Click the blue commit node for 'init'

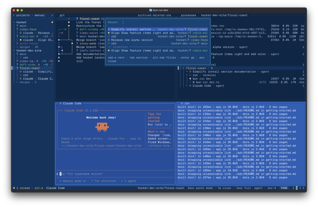(x=59, y=61)
